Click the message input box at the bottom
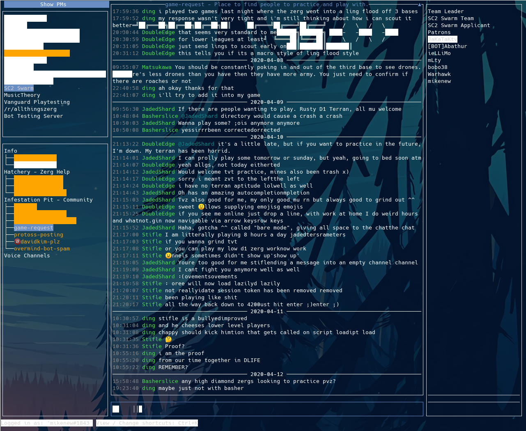The image size is (526, 431). 267,408
